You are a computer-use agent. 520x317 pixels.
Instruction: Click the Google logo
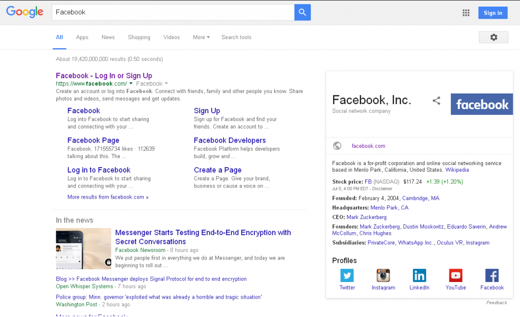(24, 12)
